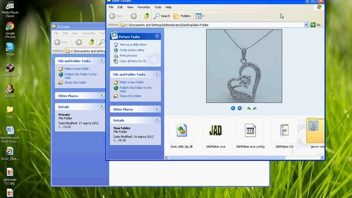Click Publish this folder to the Web in Private
This screenshot has height=198, width=352.
tap(80, 76)
